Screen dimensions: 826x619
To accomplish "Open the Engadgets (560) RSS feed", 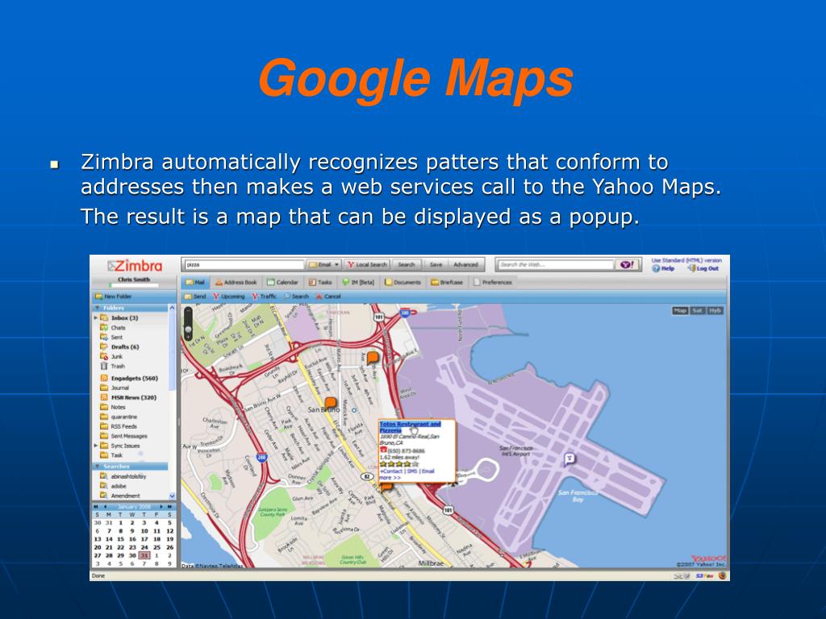I will point(129,378).
